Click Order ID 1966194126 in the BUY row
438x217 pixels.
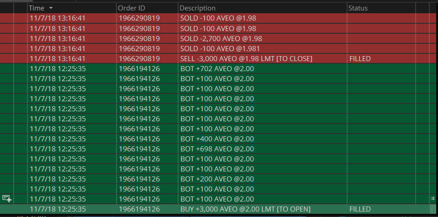139,209
